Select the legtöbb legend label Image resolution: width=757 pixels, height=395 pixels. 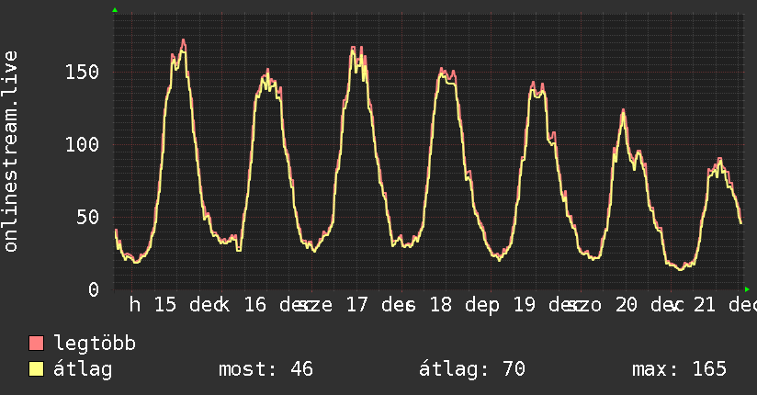(x=95, y=344)
